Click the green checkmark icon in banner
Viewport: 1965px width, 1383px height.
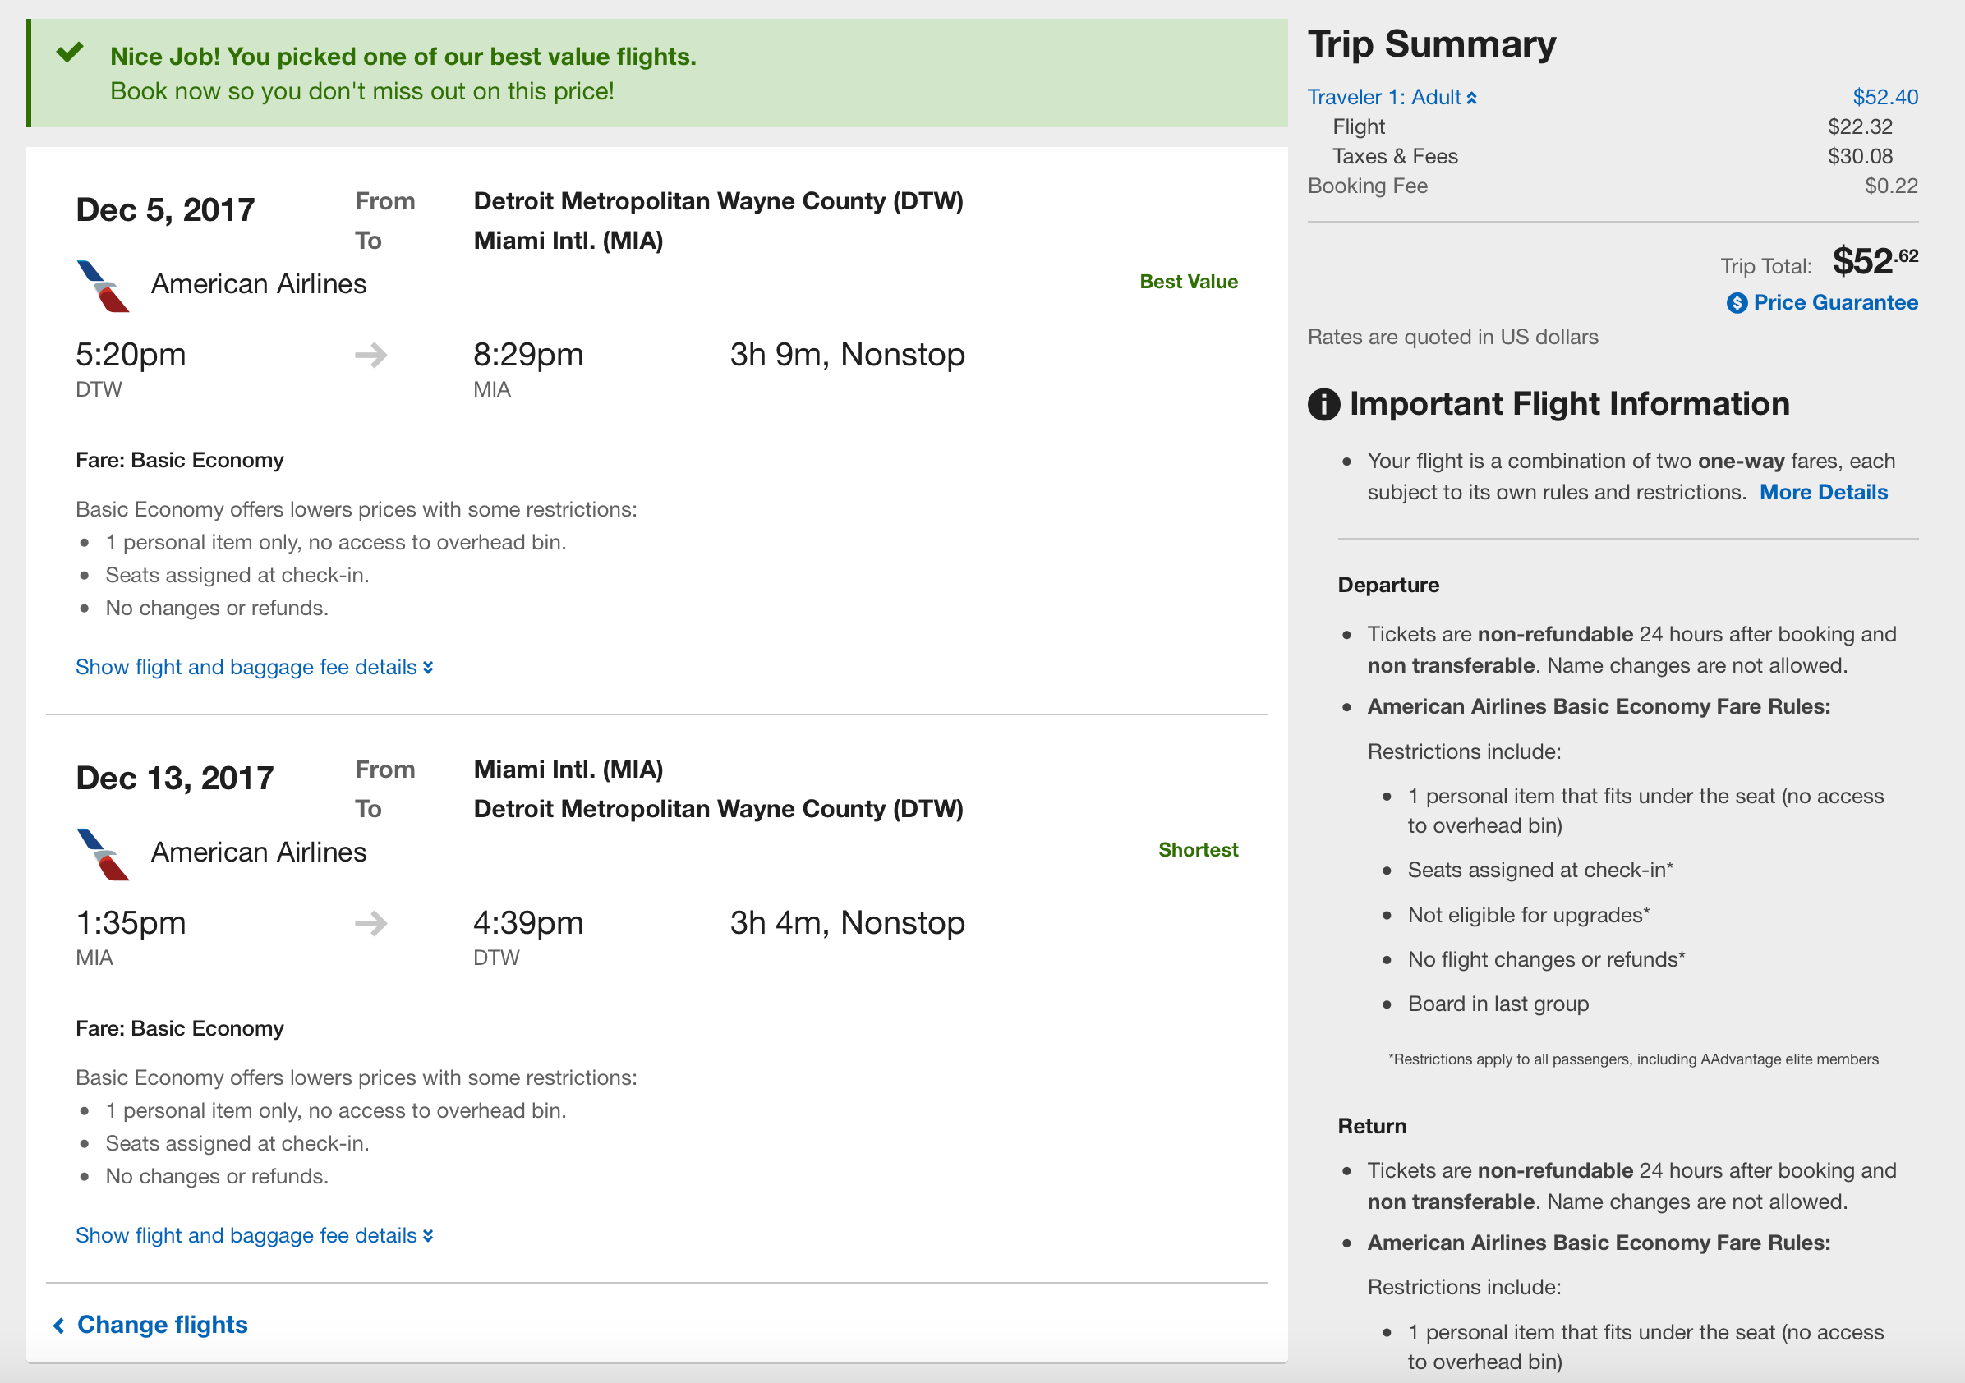click(x=70, y=53)
